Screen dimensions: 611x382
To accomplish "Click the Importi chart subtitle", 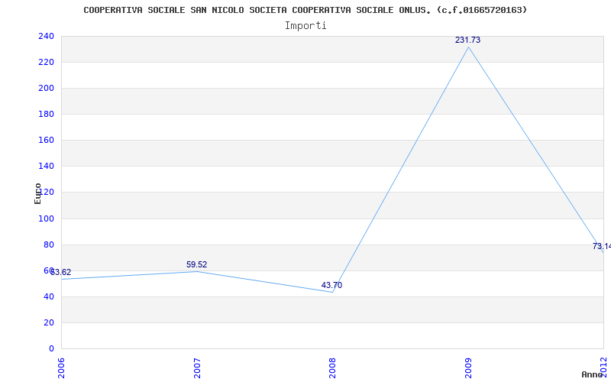I will (305, 26).
